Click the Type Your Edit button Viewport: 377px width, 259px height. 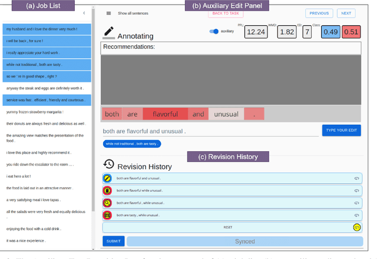341,131
